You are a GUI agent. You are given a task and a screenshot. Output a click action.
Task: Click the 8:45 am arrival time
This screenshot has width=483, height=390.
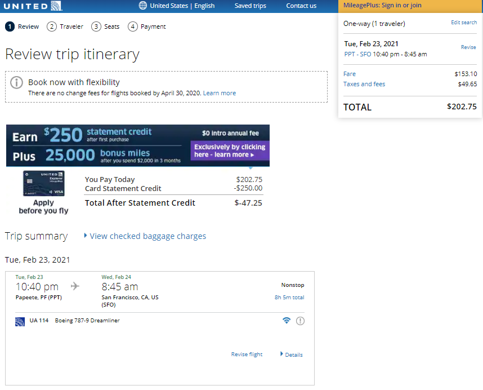(120, 287)
